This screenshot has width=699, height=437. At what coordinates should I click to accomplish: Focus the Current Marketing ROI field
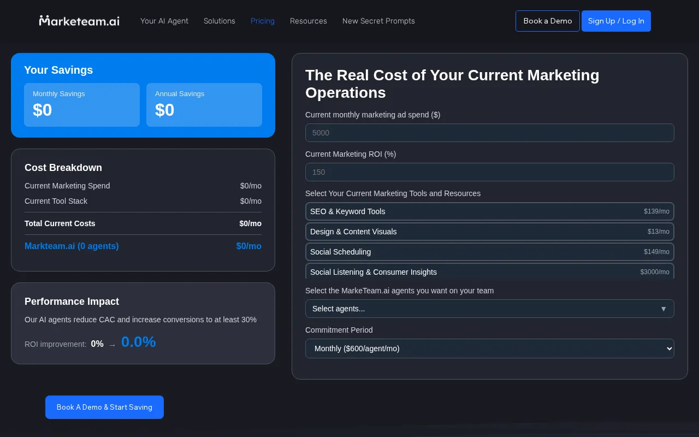pyautogui.click(x=490, y=172)
